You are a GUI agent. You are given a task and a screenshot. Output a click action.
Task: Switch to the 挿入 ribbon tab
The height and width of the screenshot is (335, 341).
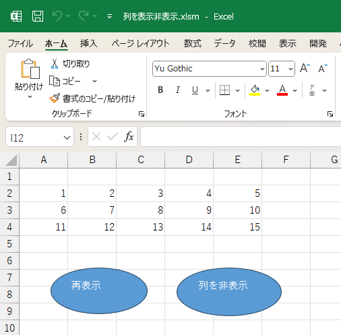(x=89, y=43)
